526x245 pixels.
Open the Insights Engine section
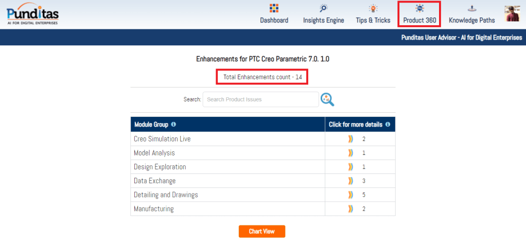point(323,14)
